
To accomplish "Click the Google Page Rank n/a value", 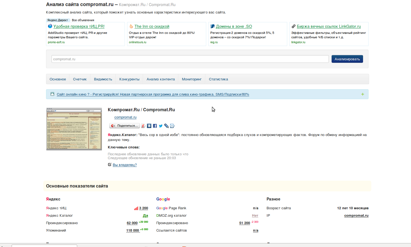I will 256,208.
